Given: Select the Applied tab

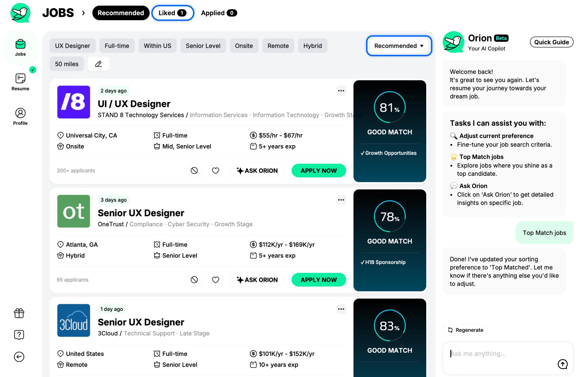Looking at the screenshot, I should click(218, 12).
